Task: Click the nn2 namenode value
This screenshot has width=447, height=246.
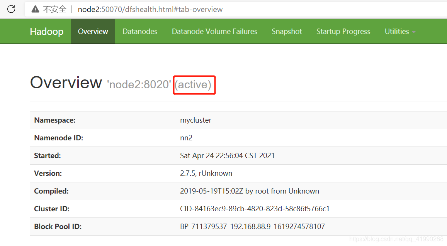Action: (186, 138)
